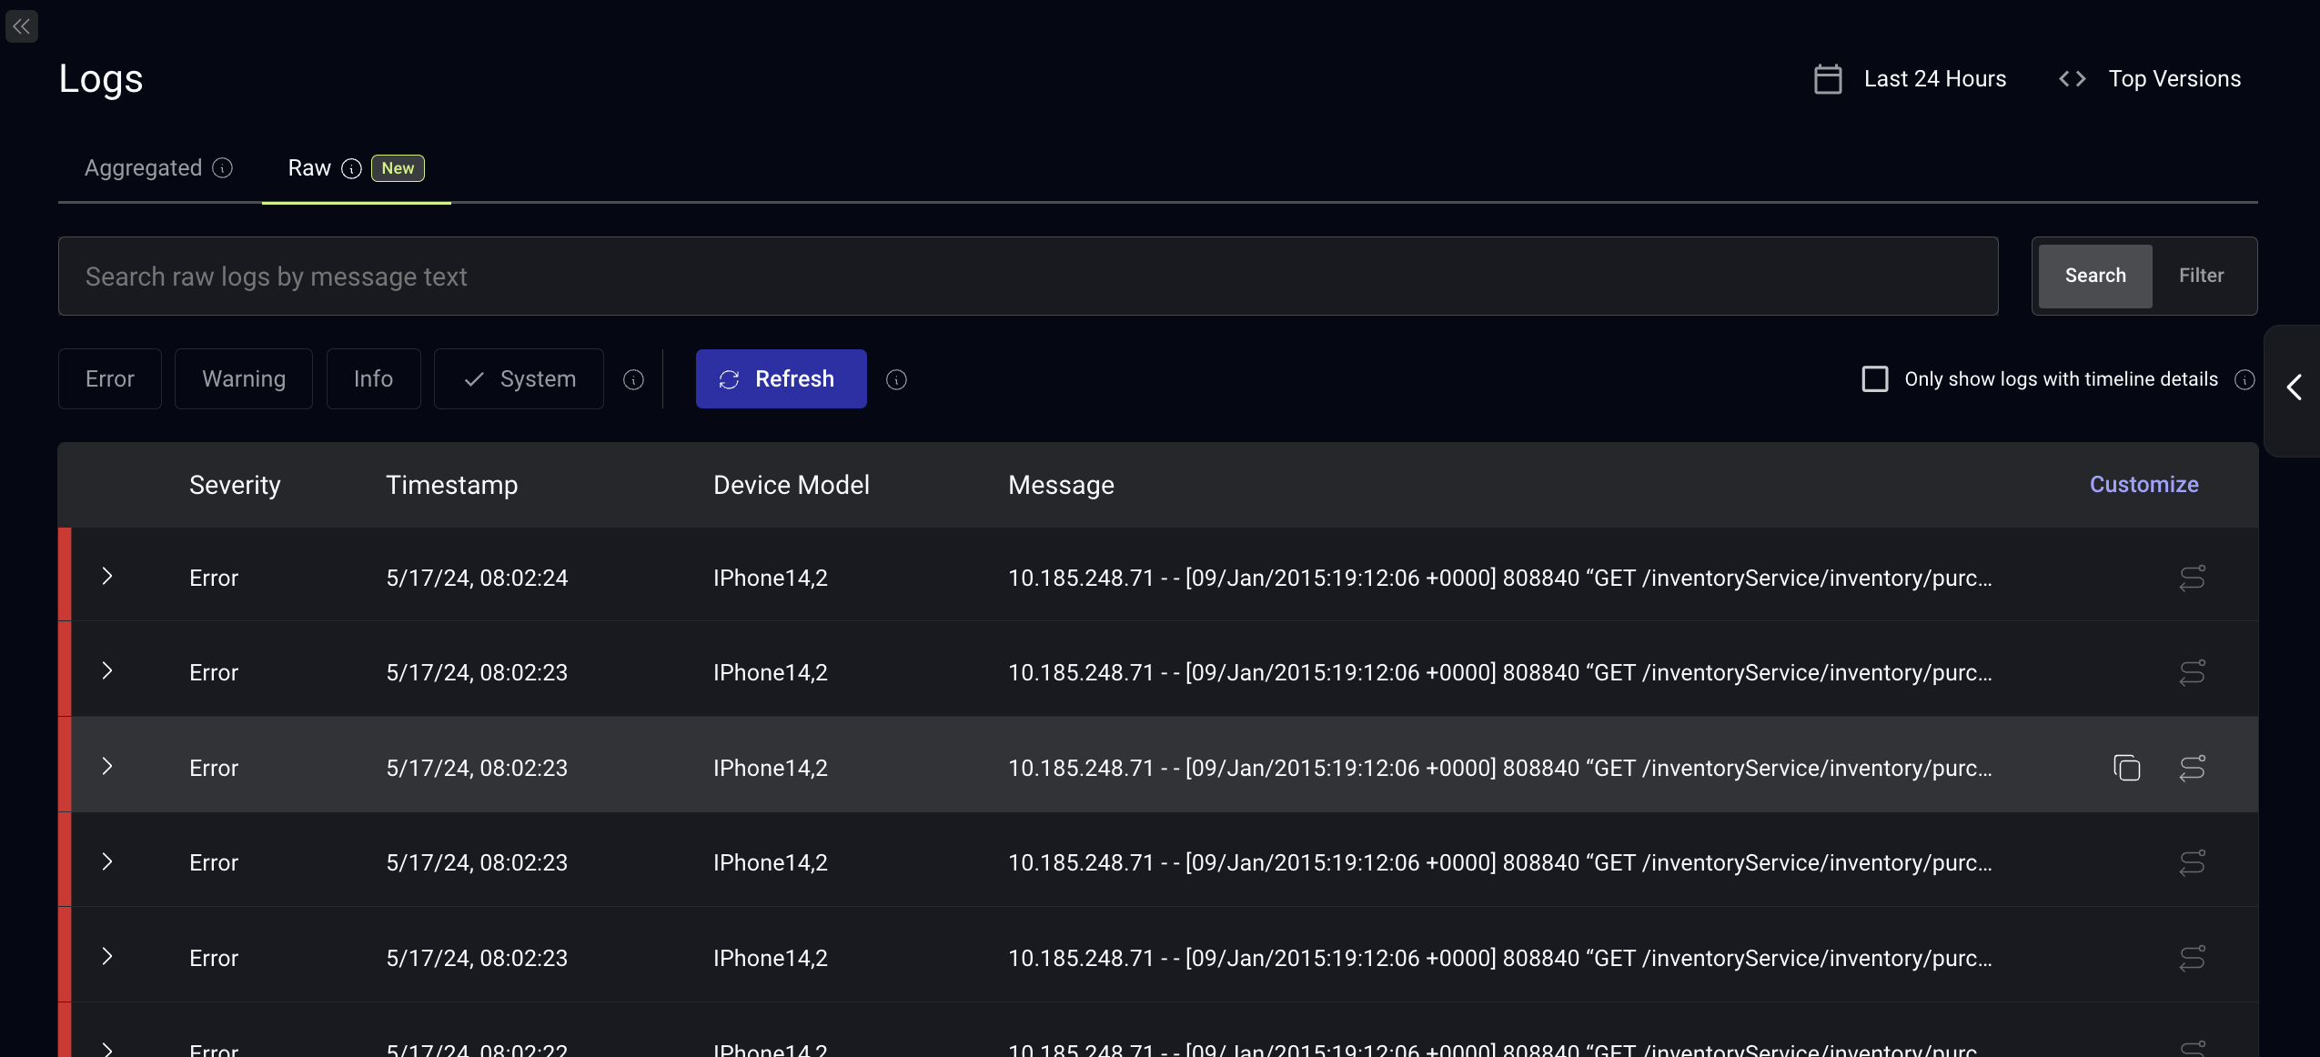Sort by Severity column header
This screenshot has height=1057, width=2320.
(x=235, y=486)
